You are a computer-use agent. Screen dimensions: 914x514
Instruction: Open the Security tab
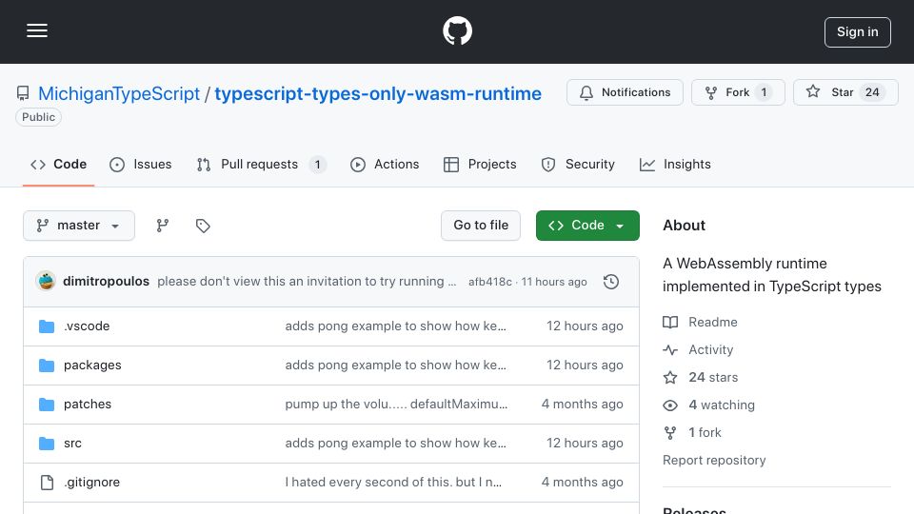click(578, 165)
